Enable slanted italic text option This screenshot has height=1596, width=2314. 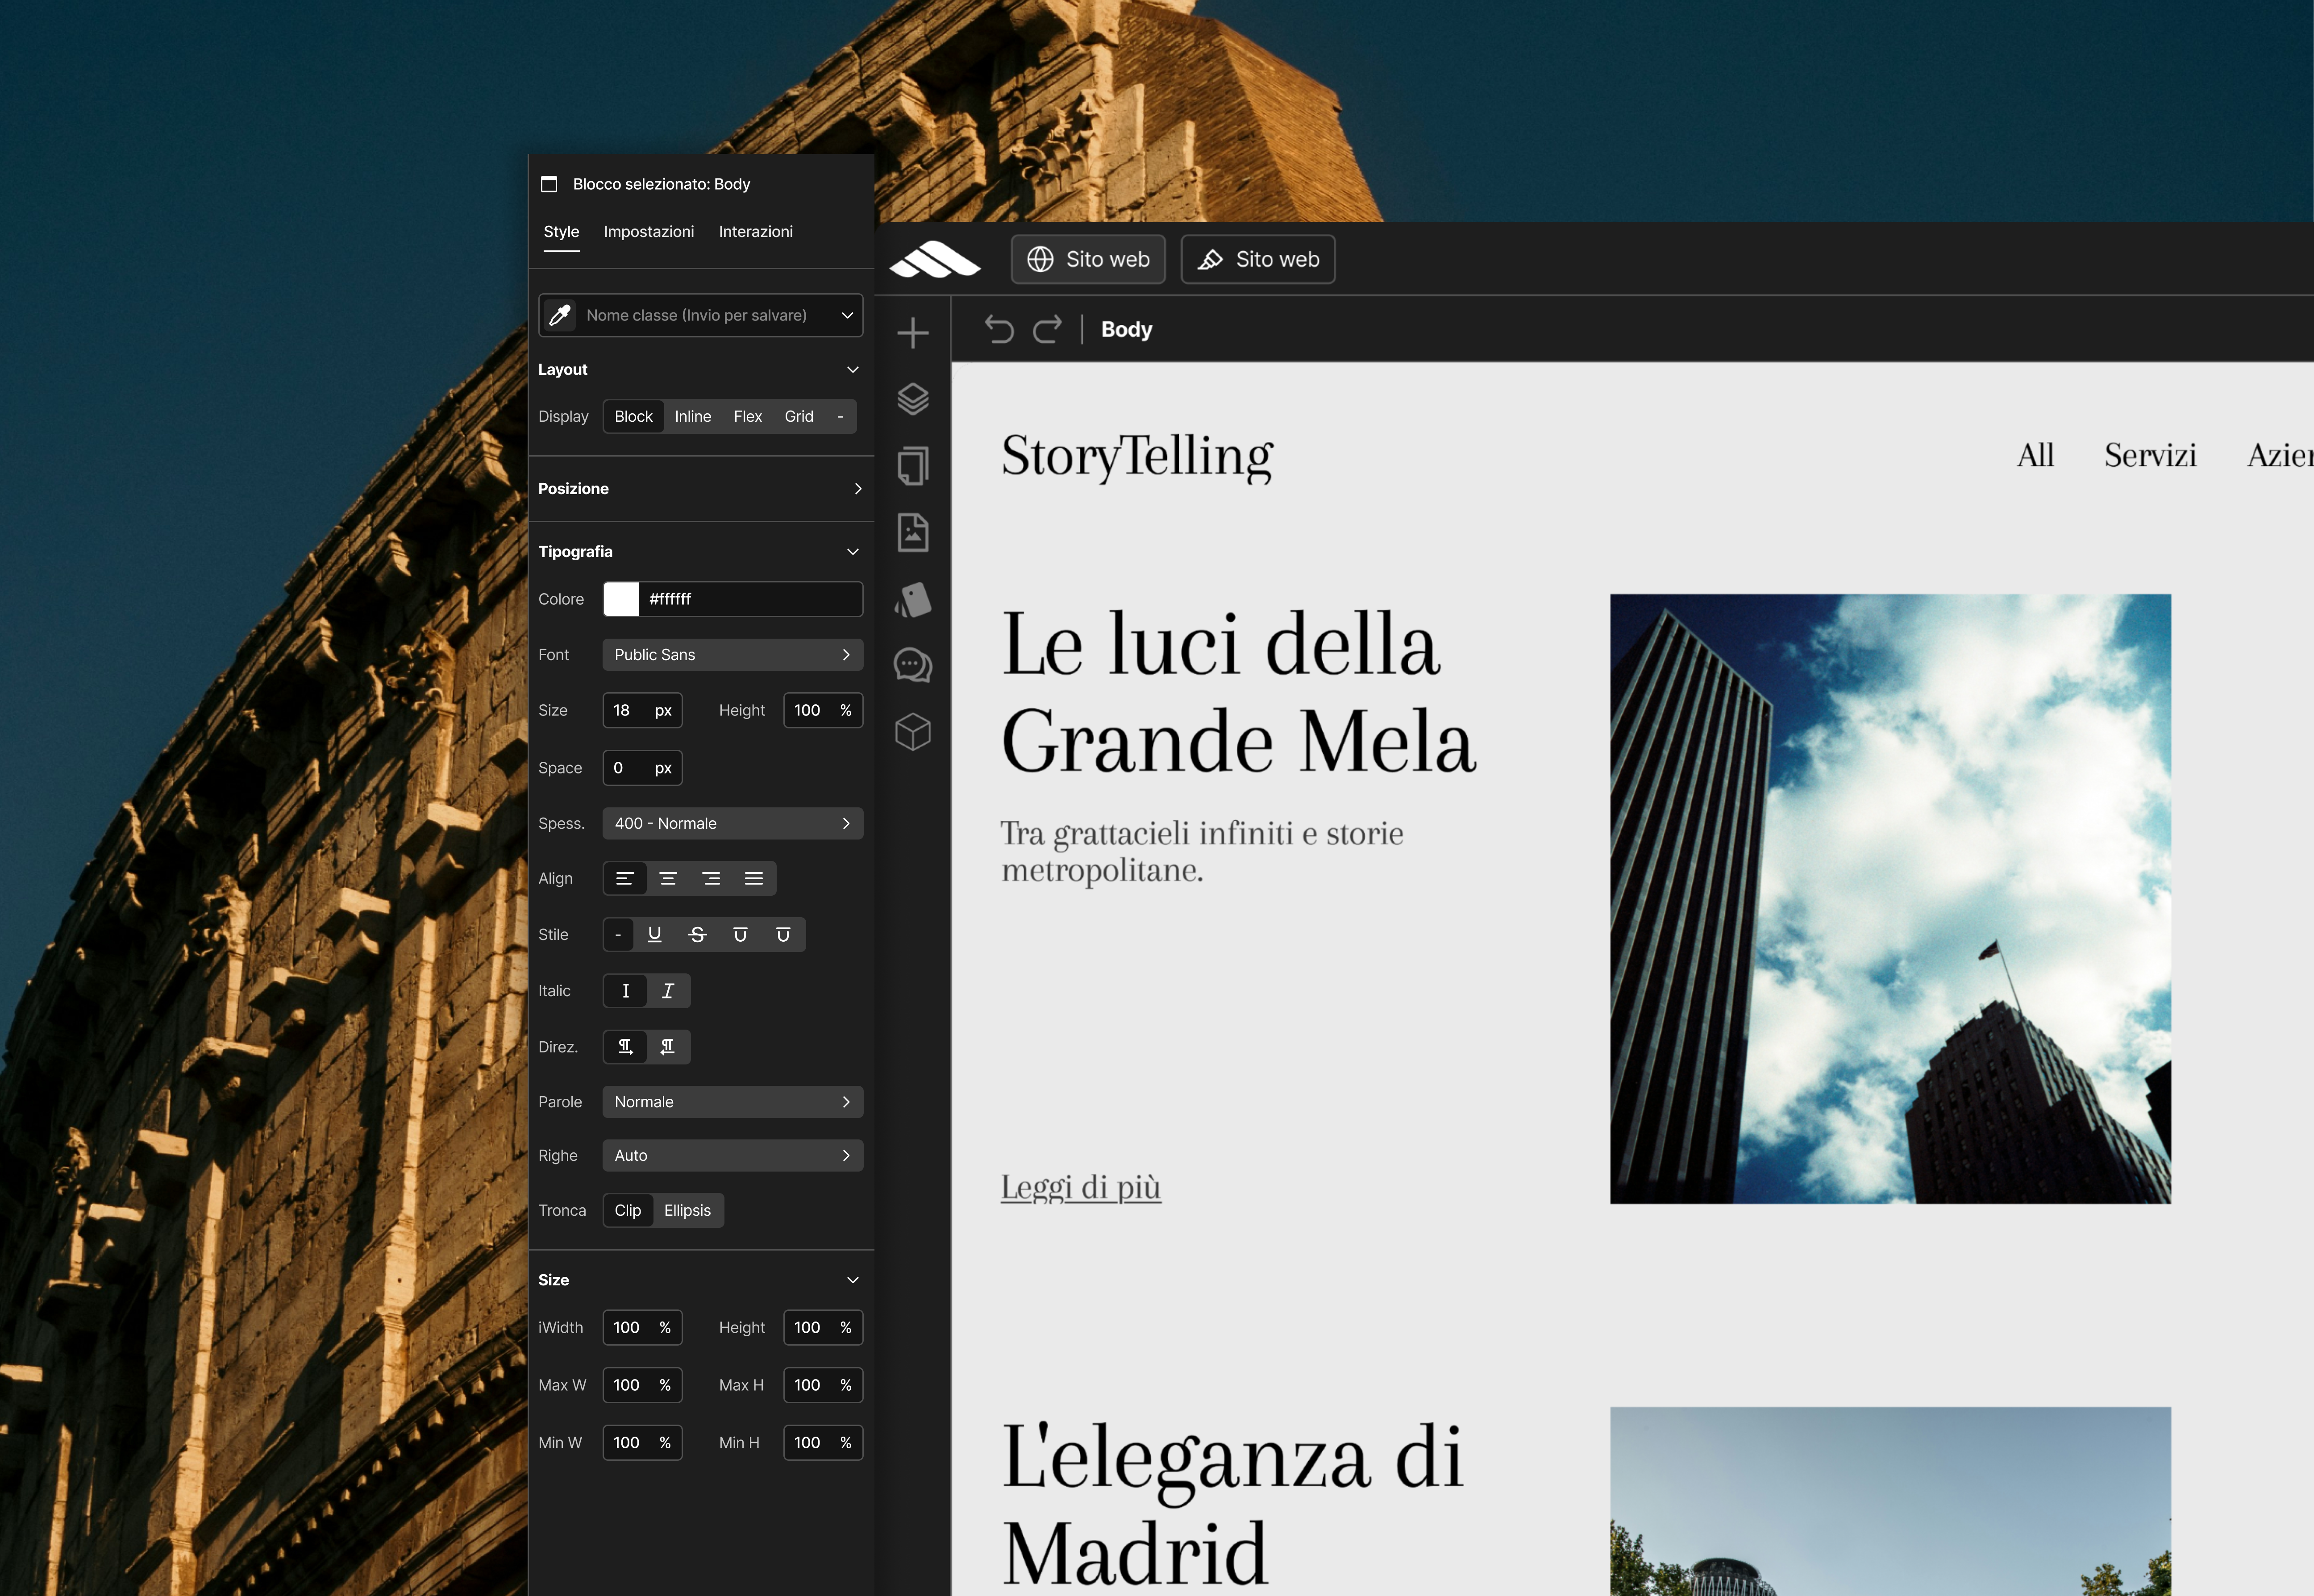point(668,990)
